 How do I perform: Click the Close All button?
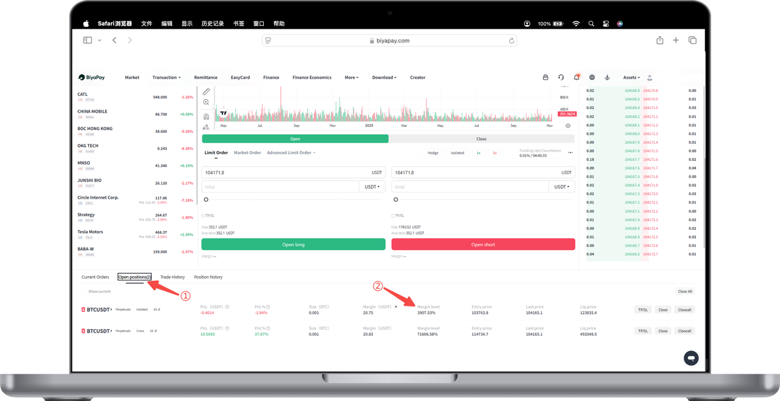click(x=685, y=291)
